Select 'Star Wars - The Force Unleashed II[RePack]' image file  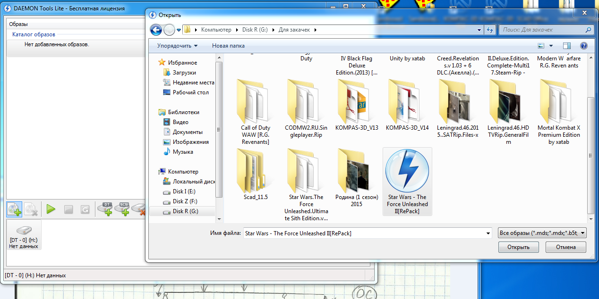pyautogui.click(x=407, y=181)
